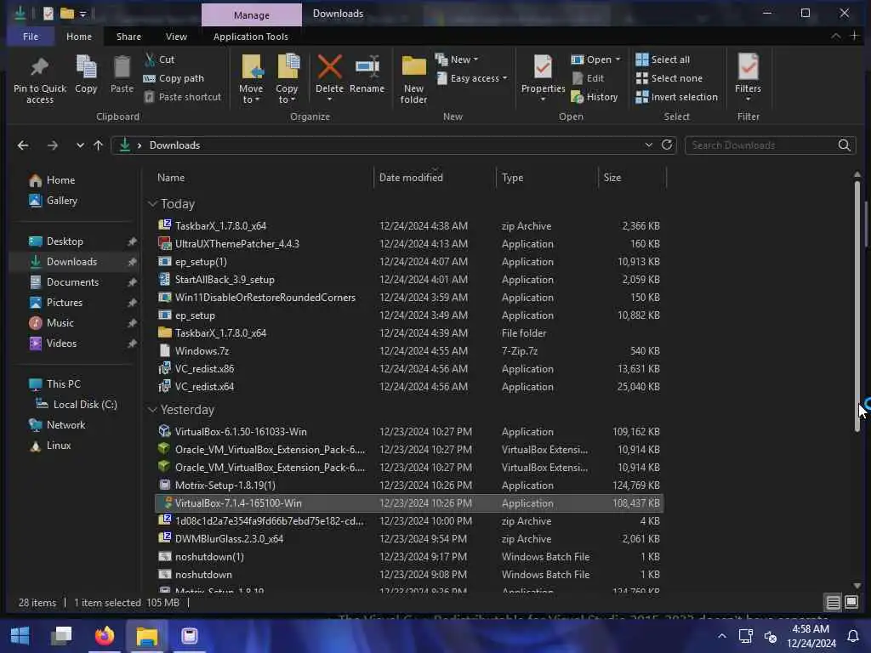Expand the New item dropdown
Image resolution: width=871 pixels, height=653 pixels.
click(x=475, y=60)
